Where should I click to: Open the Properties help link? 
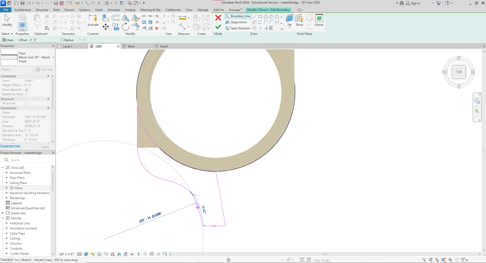pos(10,146)
